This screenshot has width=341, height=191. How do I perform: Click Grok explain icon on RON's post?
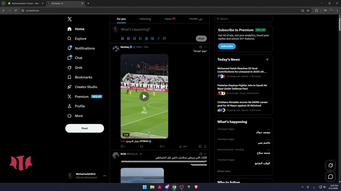tap(201, 154)
